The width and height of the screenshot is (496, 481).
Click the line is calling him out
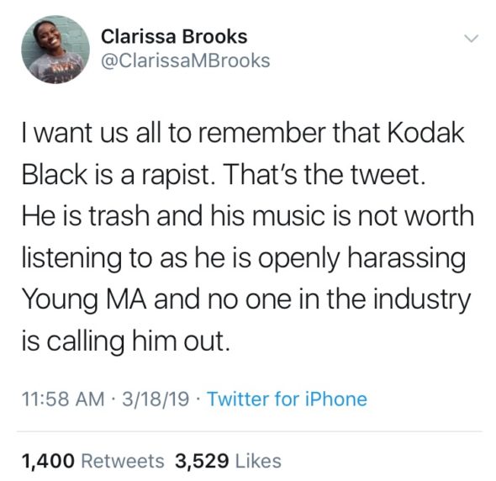click(125, 341)
